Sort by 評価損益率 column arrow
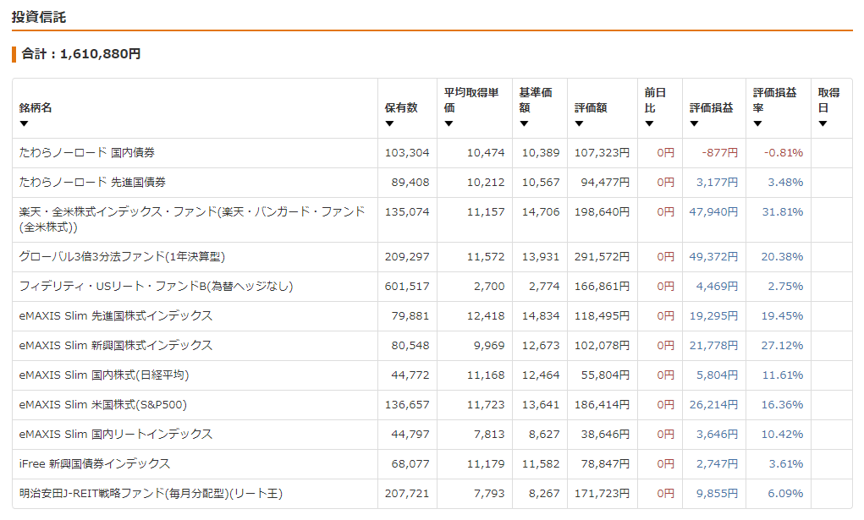 [757, 124]
